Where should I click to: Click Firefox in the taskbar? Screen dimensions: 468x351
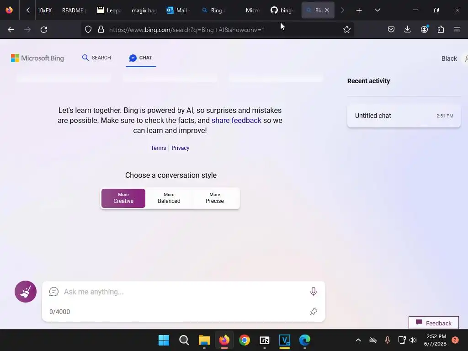coord(224,340)
